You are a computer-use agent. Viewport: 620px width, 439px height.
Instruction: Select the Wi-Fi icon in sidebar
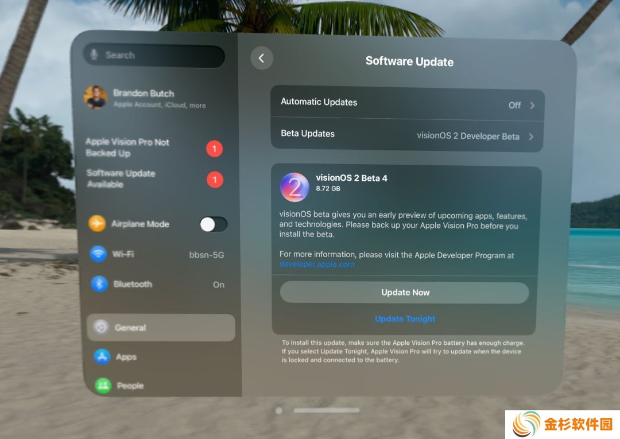(98, 254)
